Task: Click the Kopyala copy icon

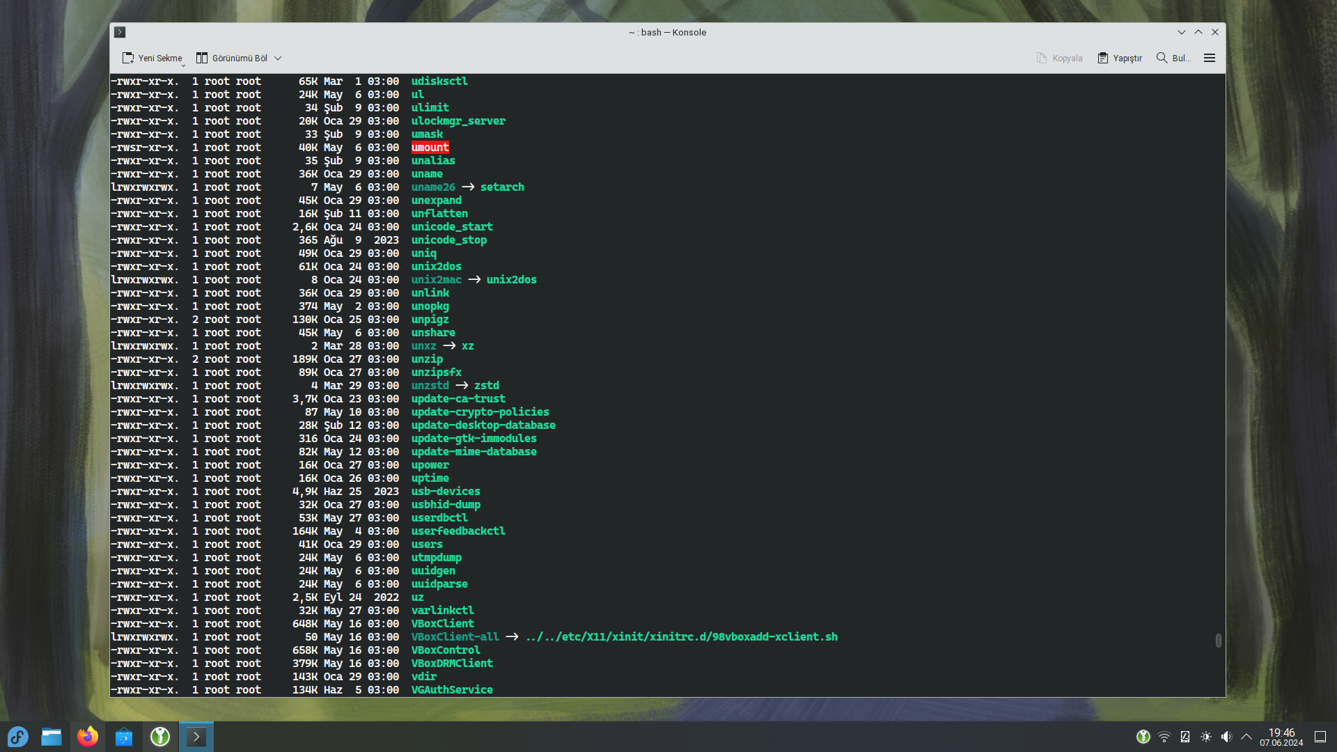Action: tap(1042, 58)
